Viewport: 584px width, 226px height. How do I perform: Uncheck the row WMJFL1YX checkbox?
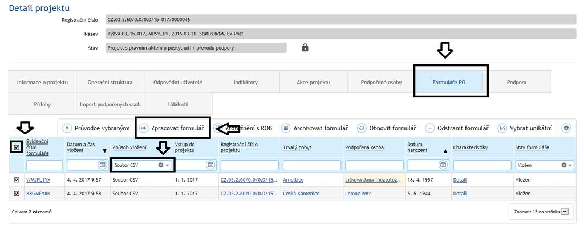pos(17,179)
